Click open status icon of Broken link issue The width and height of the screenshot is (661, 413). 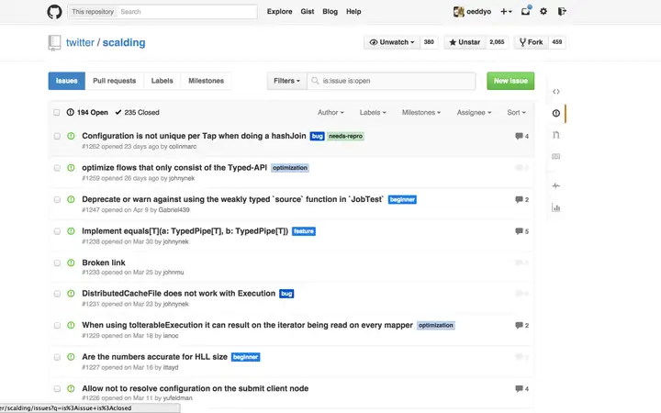point(71,262)
